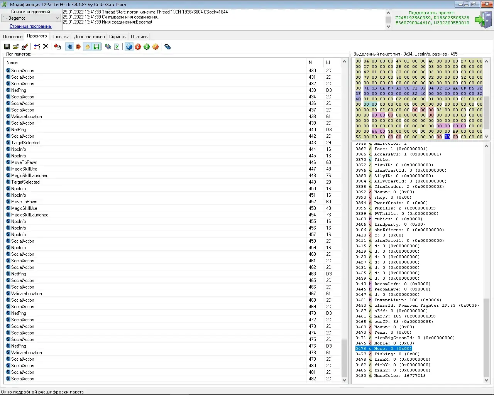The width and height of the screenshot is (494, 395).
Task: Click the blue phone-like icon at toolbar end
Action: [x=167, y=47]
